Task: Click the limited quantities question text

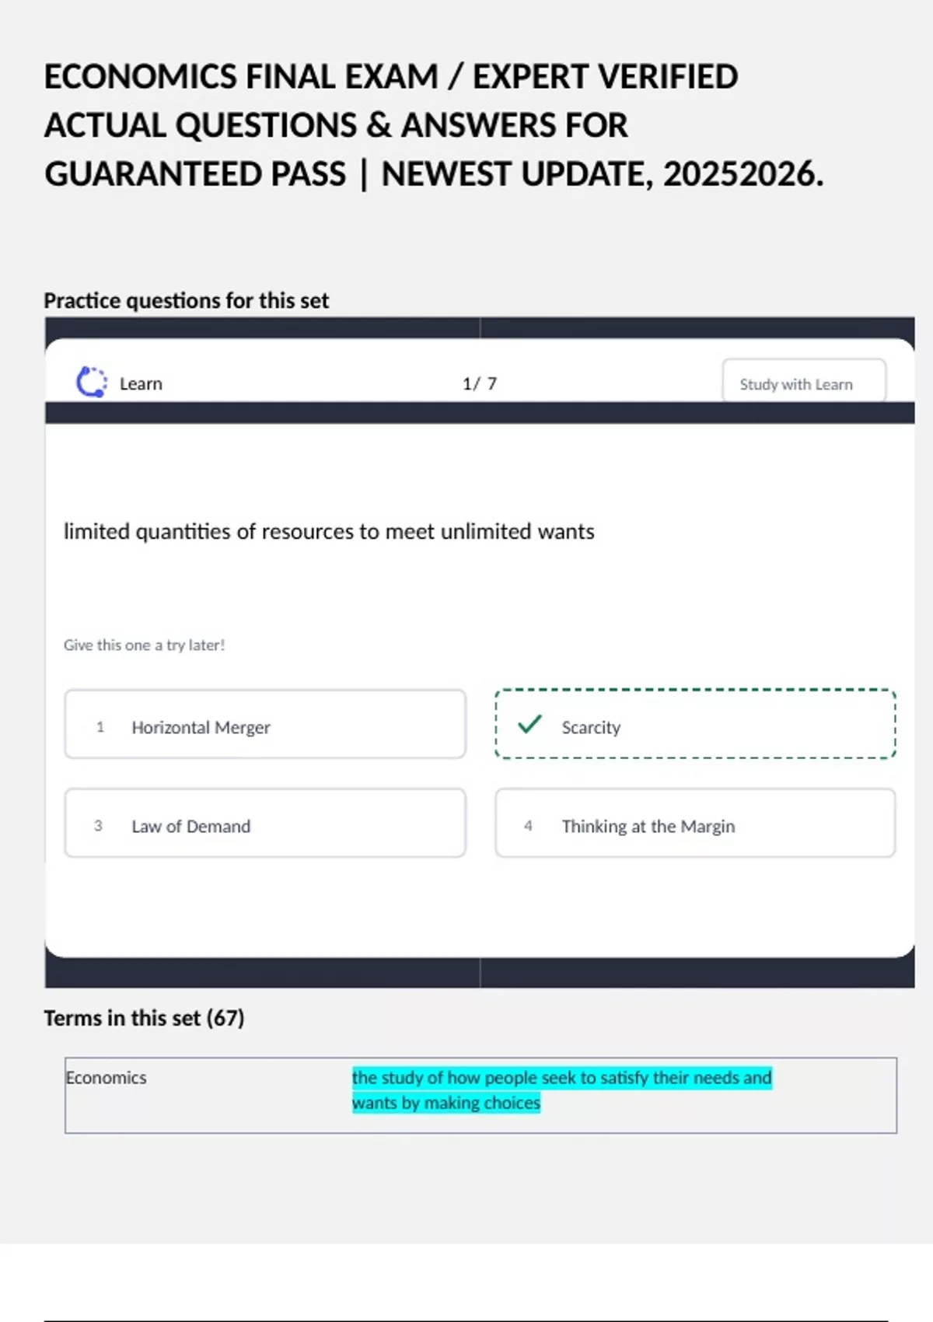Action: point(329,532)
